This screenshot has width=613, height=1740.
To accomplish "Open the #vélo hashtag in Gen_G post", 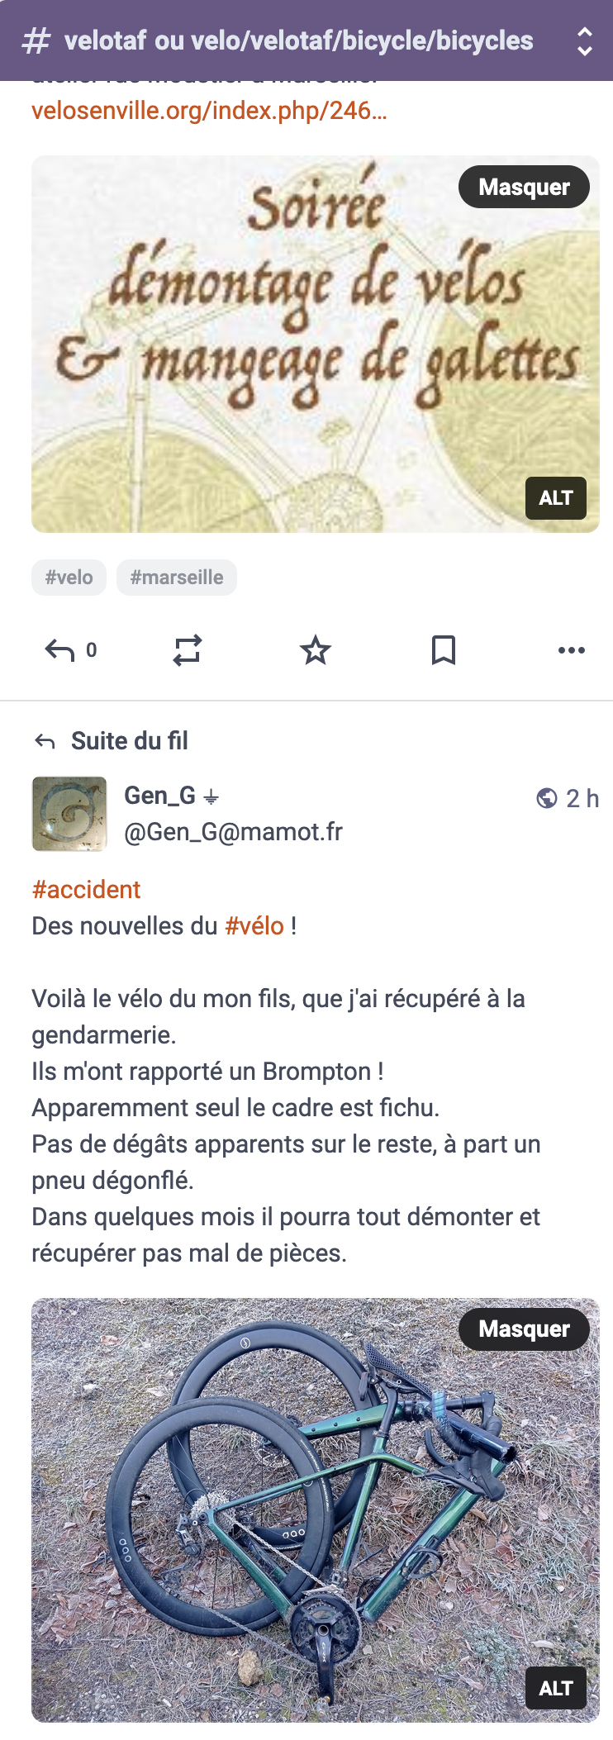I will [254, 926].
